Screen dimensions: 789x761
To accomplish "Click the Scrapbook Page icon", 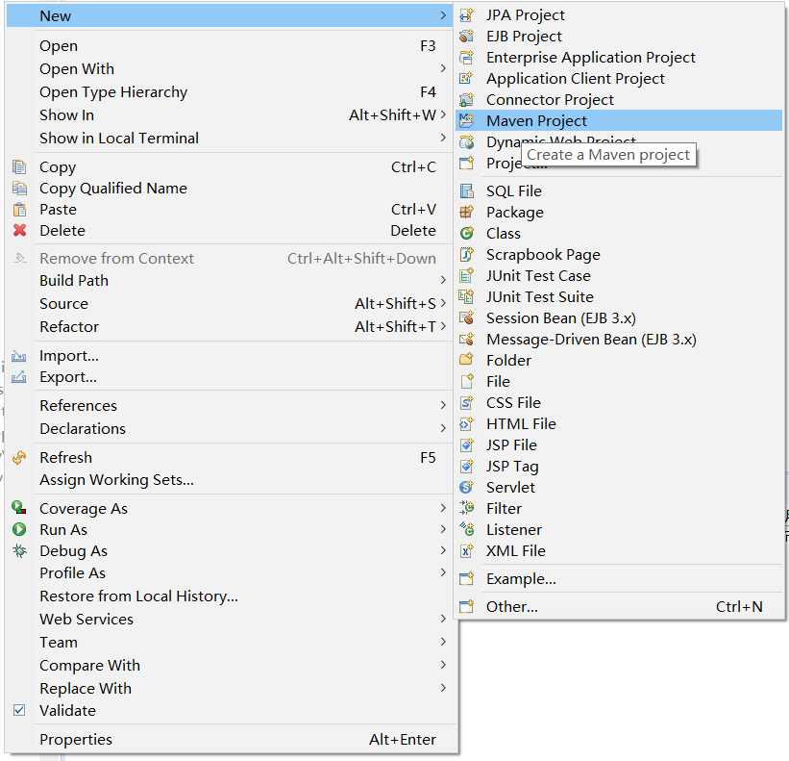I will tap(466, 255).
